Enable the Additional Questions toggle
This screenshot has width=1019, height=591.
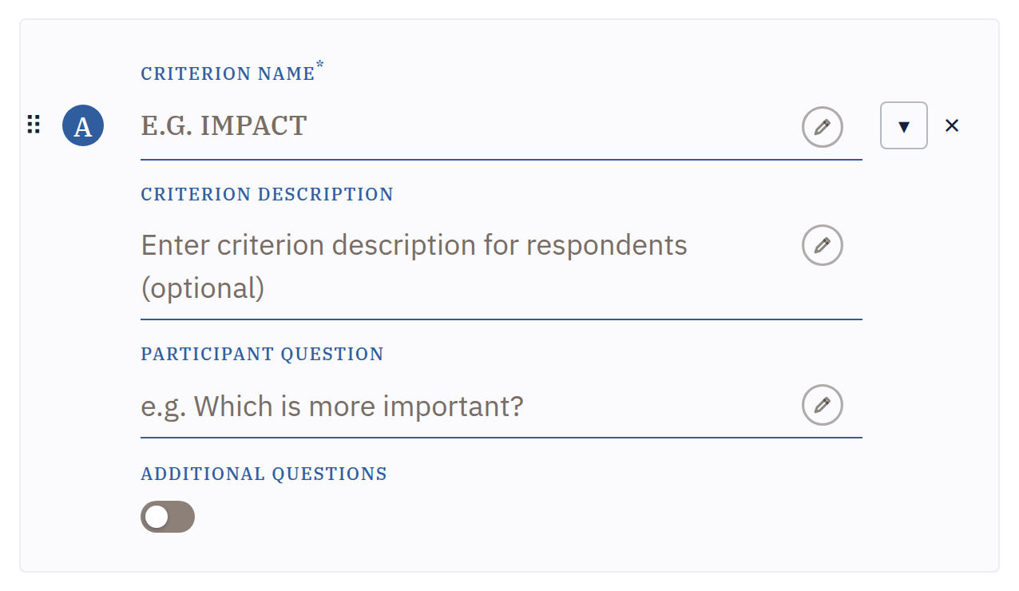(168, 517)
